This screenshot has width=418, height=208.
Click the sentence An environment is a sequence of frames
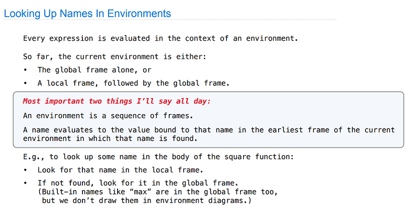pos(108,116)
